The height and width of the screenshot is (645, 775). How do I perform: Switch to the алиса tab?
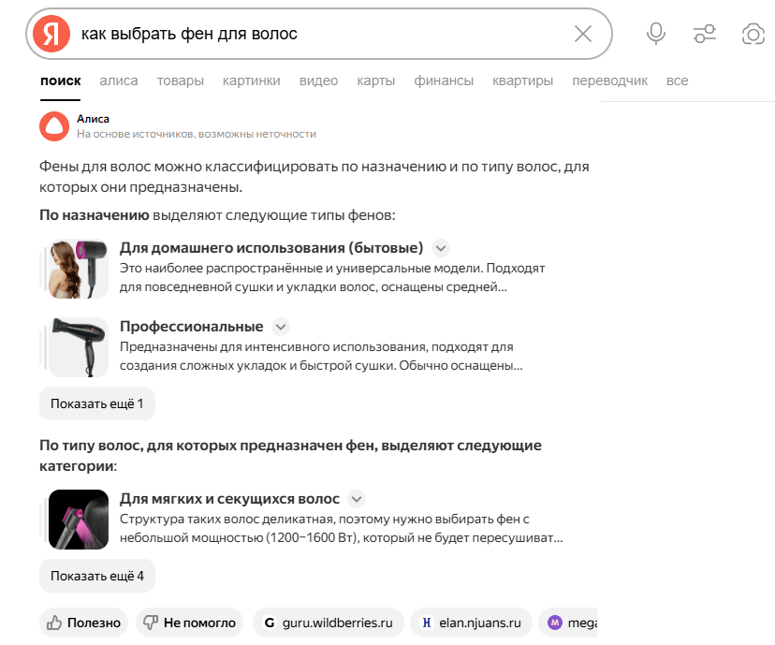tap(119, 81)
